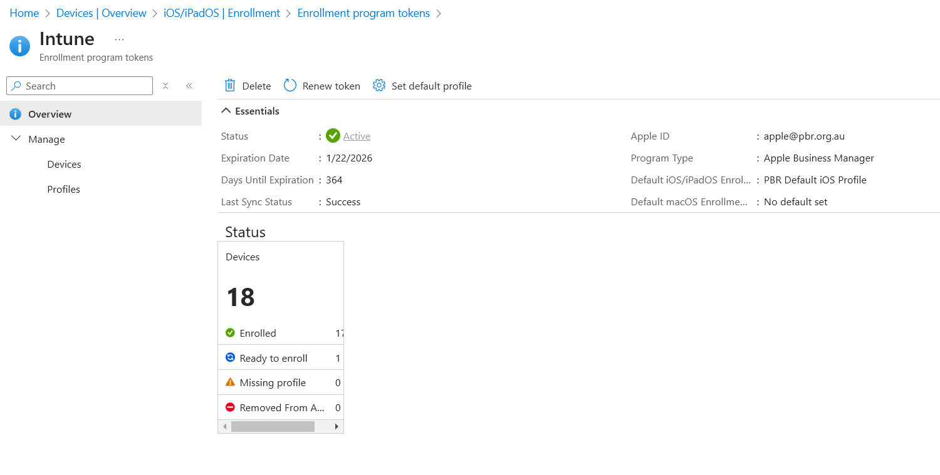Click the Renew token refresh icon
This screenshot has height=475, width=940.
click(290, 85)
